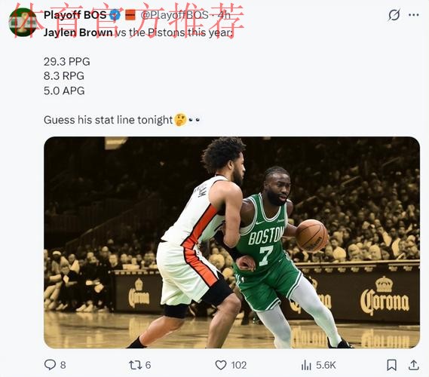Click the reply speech bubble icon
Image resolution: width=429 pixels, height=377 pixels.
coord(50,365)
